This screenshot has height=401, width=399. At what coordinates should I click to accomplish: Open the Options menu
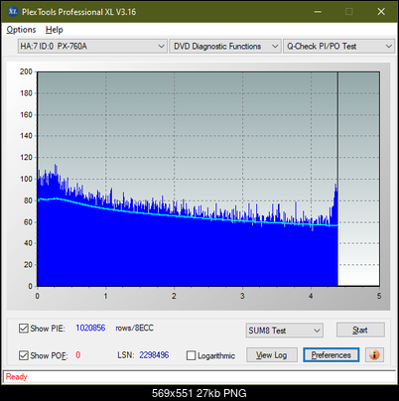(x=21, y=30)
